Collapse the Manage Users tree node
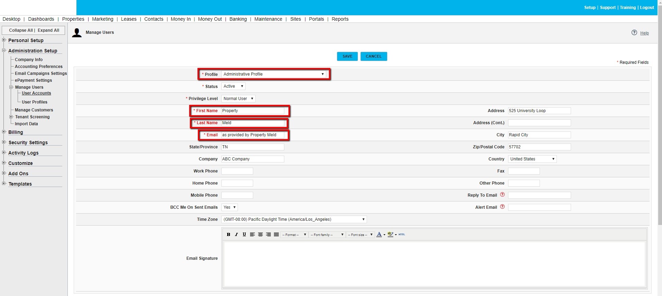The image size is (662, 296). (11, 87)
